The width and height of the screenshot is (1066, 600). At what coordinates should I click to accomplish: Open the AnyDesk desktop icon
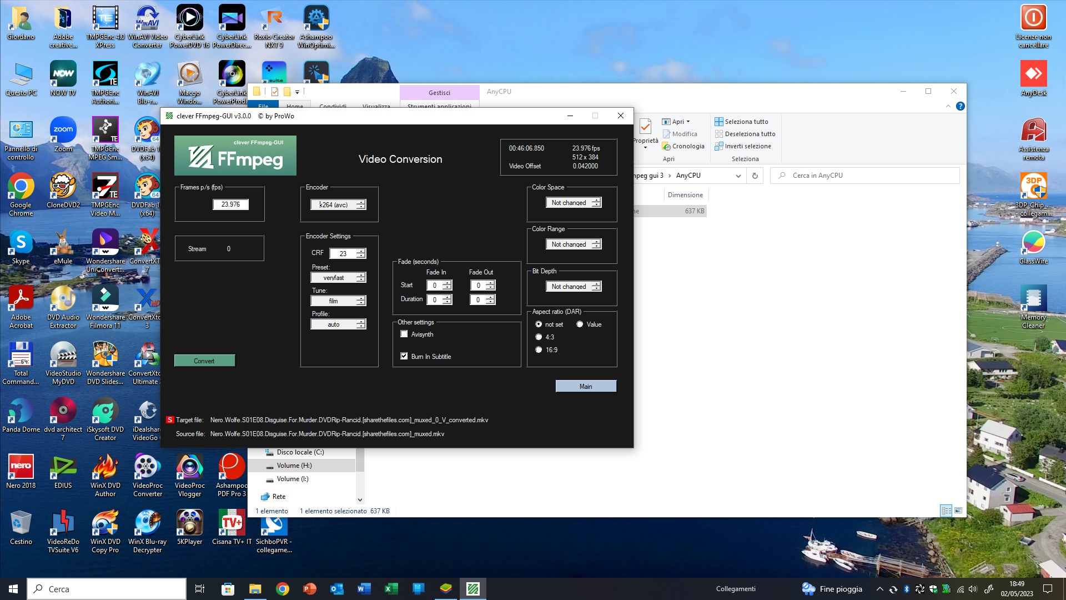coord(1033,74)
